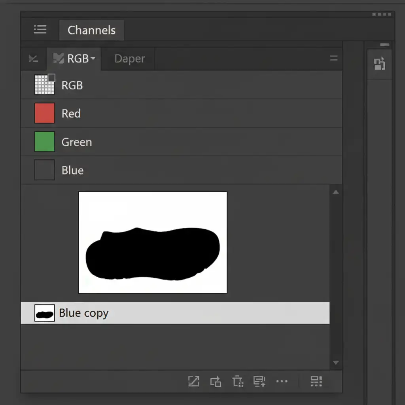Click the grid-list icon at bottom right
This screenshot has height=405, width=405.
316,381
